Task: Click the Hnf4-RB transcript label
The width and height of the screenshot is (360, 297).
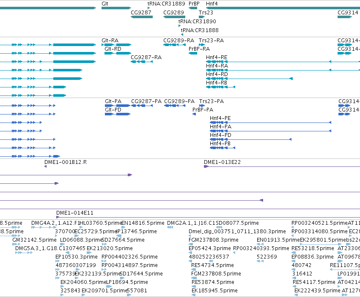Action: tap(217, 82)
